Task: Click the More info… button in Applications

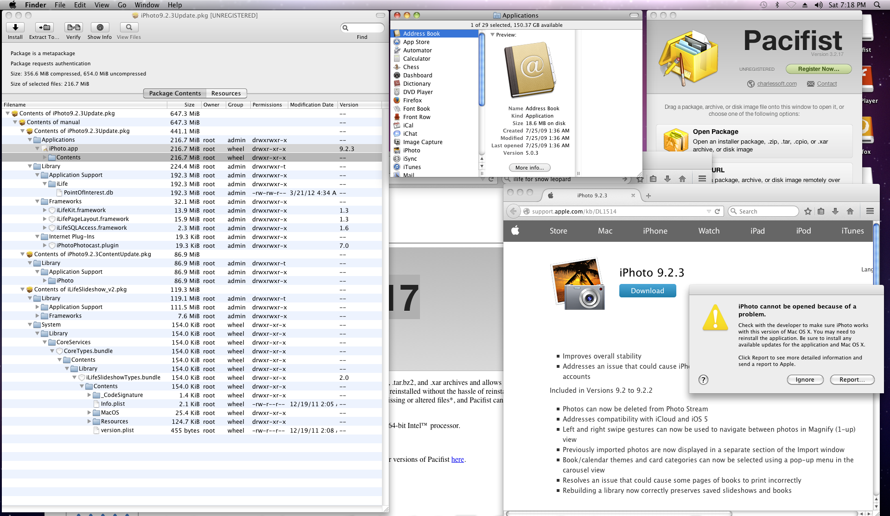Action: tap(529, 168)
